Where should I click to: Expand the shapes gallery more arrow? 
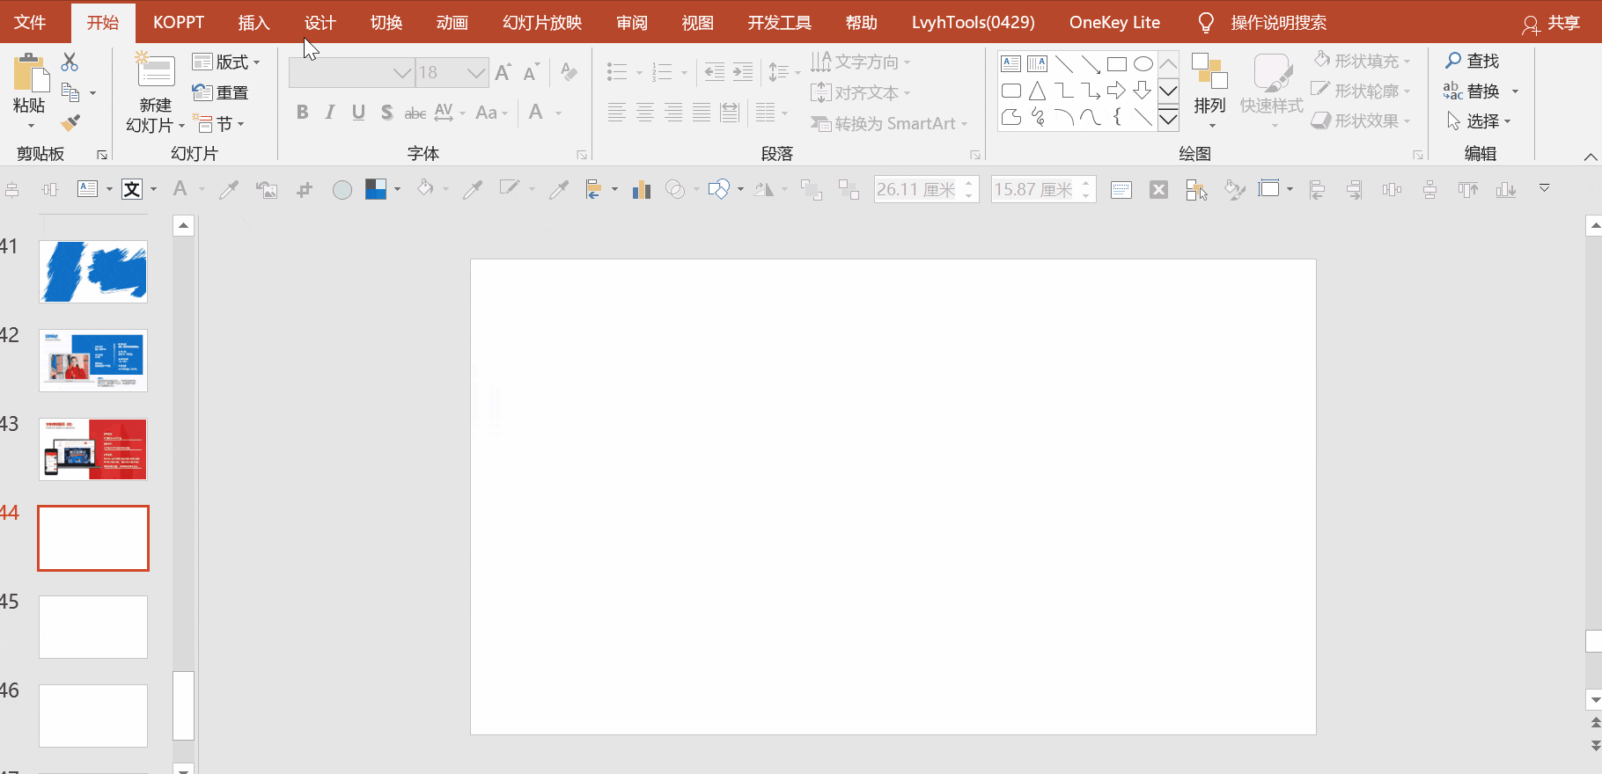coord(1168,119)
